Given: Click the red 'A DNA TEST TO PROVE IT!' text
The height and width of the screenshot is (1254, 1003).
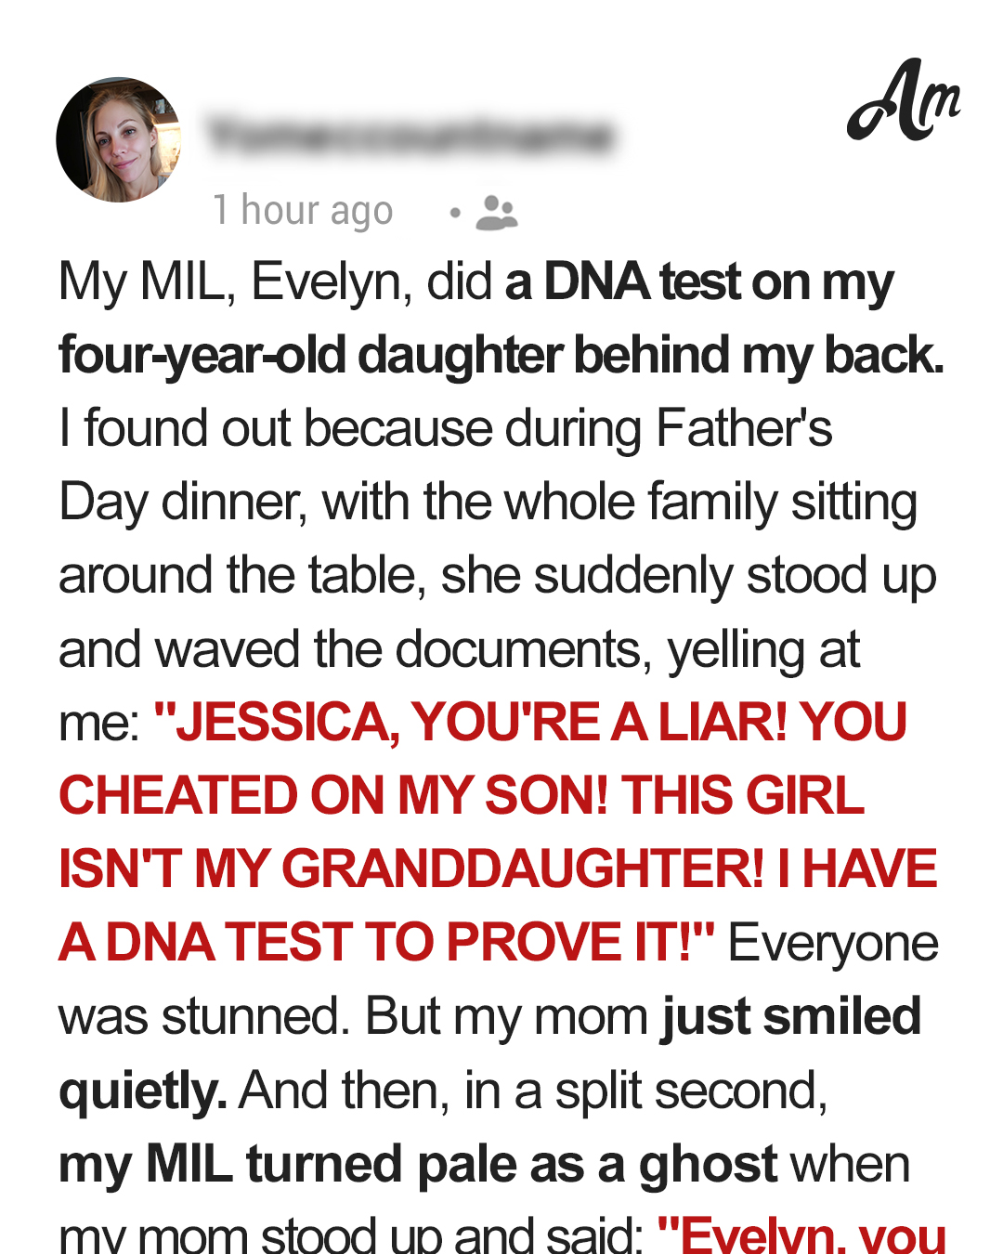Looking at the screenshot, I should coord(386,942).
